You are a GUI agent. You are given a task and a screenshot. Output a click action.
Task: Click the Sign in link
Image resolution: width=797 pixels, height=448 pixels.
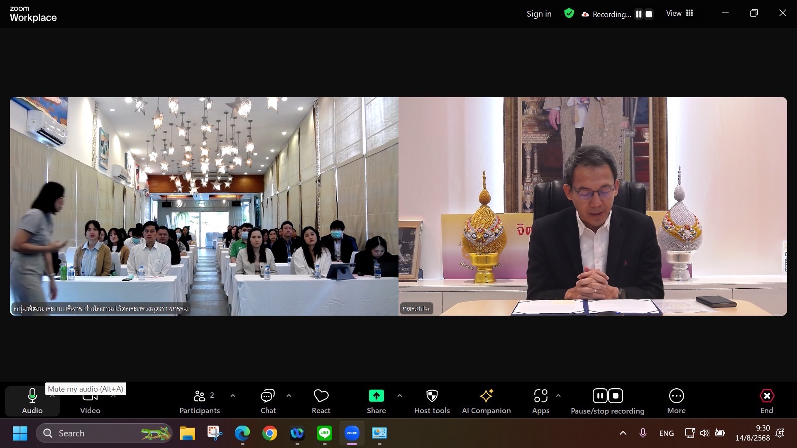[539, 14]
